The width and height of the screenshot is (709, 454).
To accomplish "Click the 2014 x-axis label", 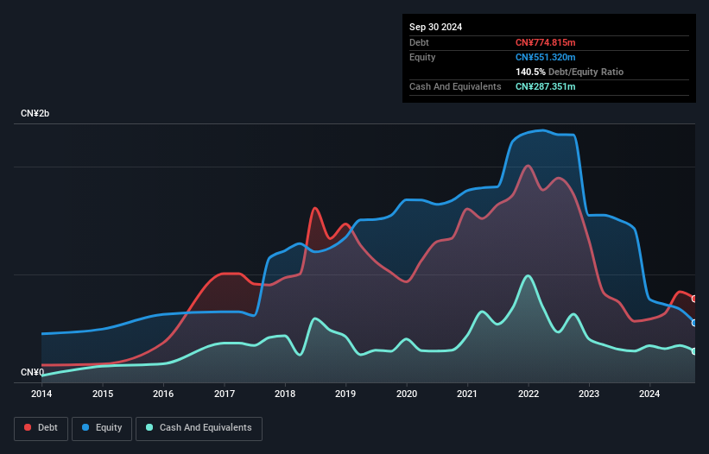I will coord(41,394).
